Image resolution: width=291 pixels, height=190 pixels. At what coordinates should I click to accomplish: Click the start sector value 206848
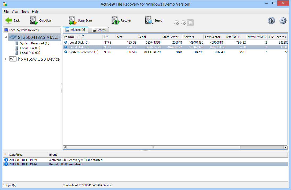pyautogui.click(x=177, y=43)
